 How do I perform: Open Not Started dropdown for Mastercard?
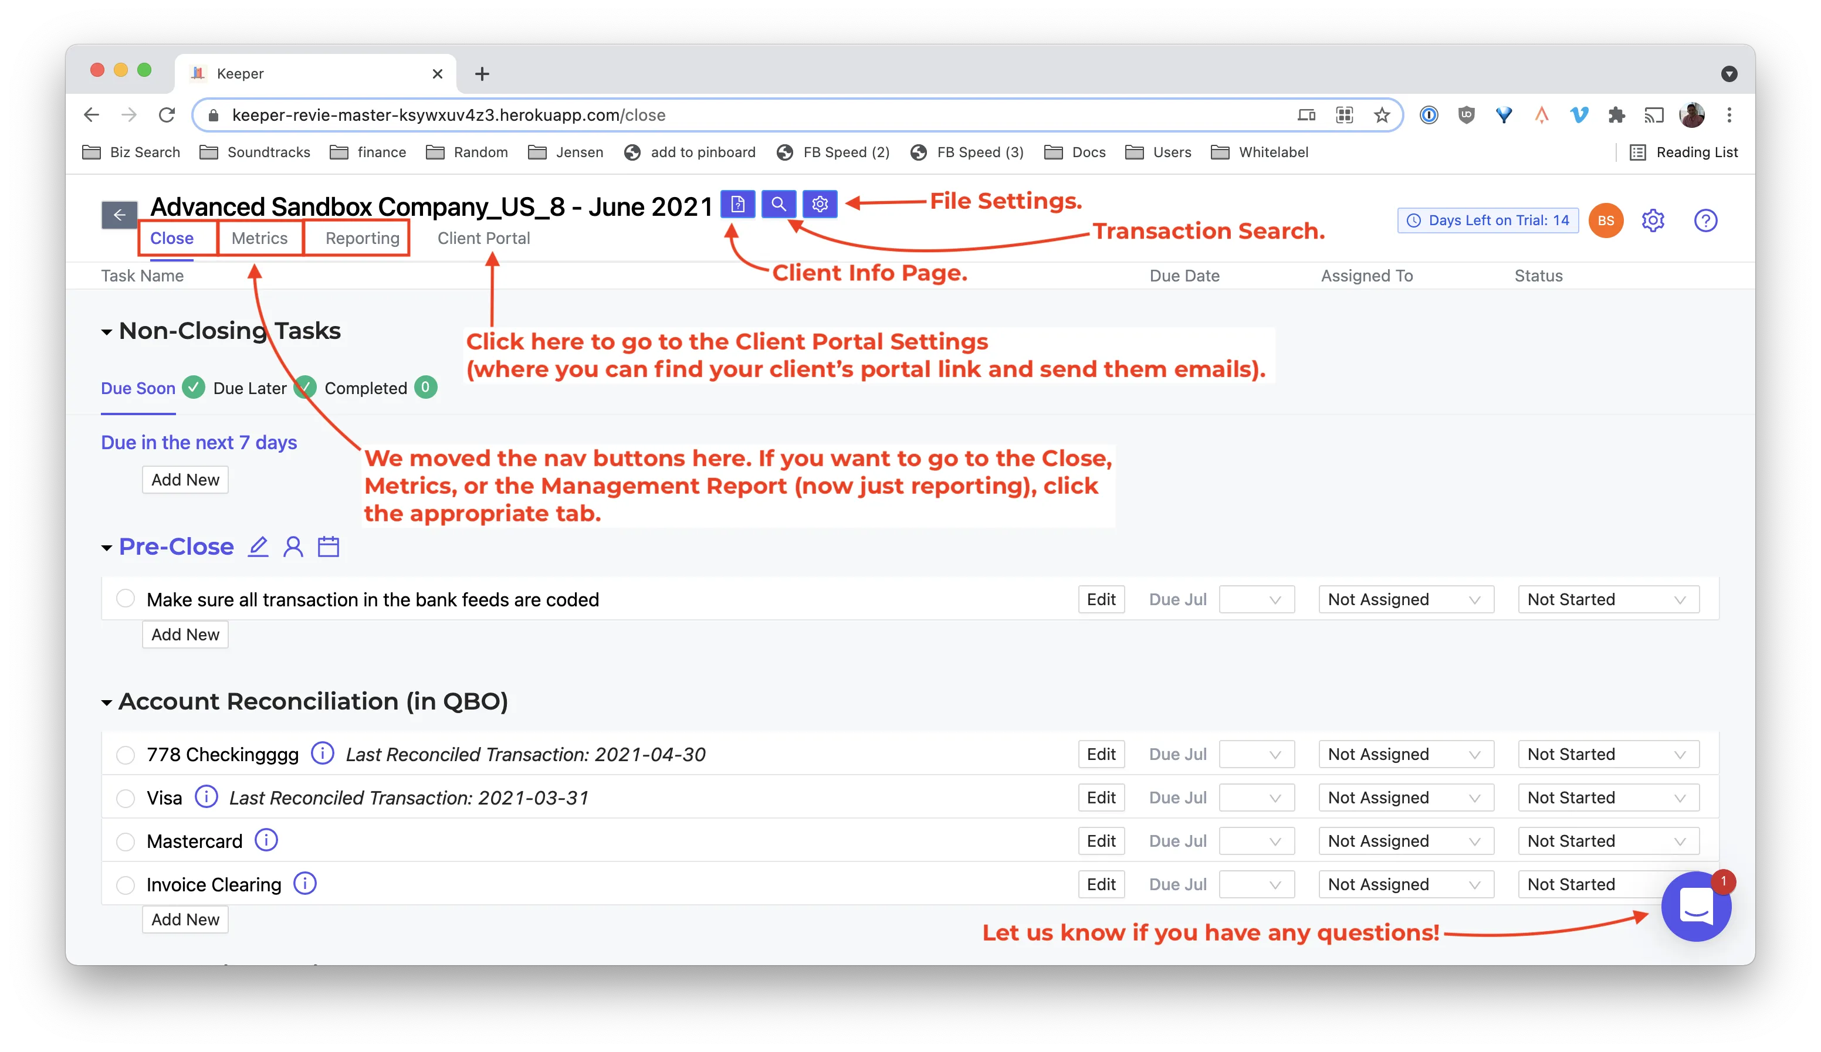(1608, 841)
